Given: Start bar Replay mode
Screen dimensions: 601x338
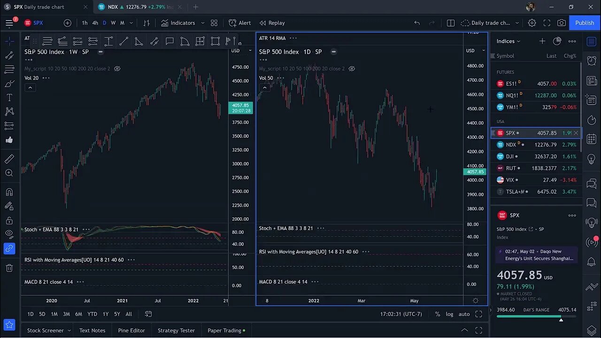Looking at the screenshot, I should (272, 23).
